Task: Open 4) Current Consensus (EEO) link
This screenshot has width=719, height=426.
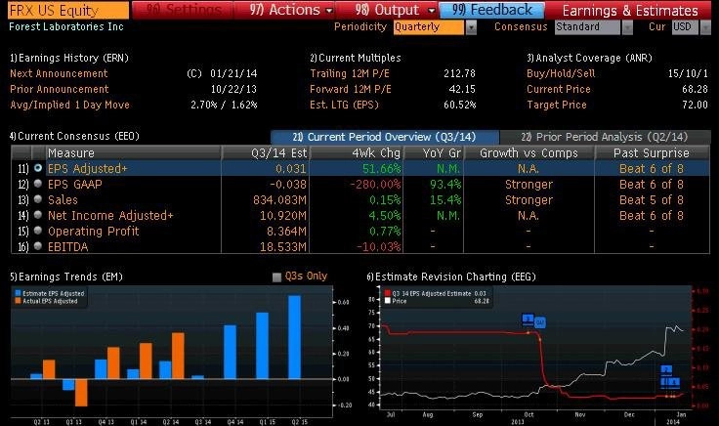Action: click(74, 136)
